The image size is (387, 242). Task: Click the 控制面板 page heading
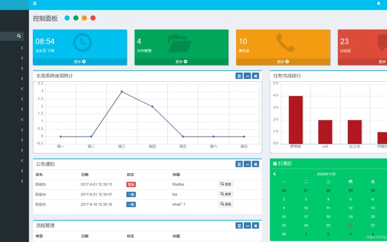[x=45, y=18]
